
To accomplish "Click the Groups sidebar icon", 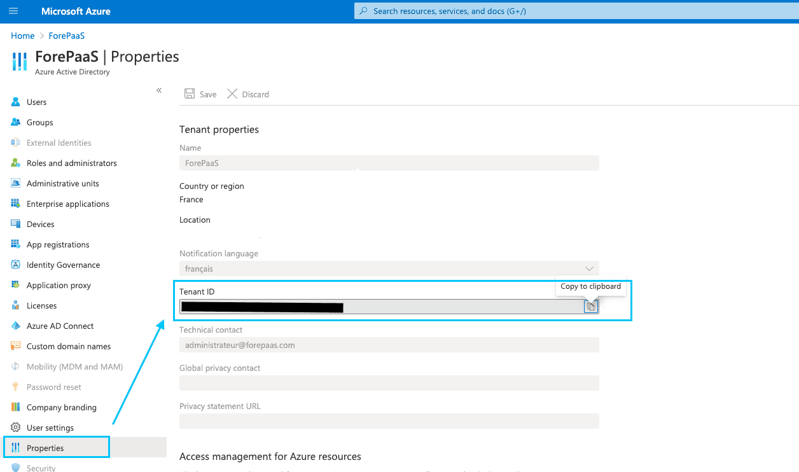I will [16, 122].
